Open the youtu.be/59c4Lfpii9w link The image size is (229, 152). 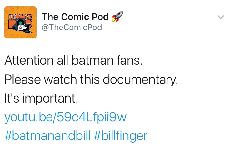click(x=65, y=118)
